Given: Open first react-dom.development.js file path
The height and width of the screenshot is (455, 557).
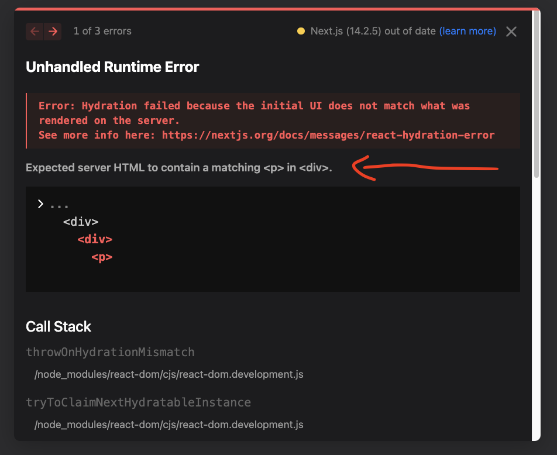Looking at the screenshot, I should (169, 374).
